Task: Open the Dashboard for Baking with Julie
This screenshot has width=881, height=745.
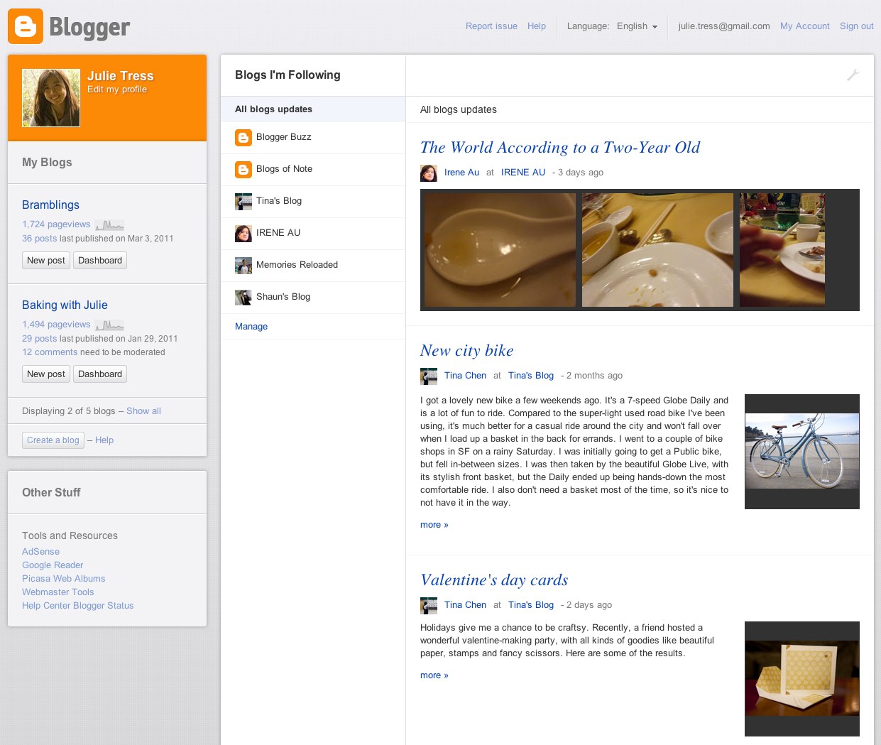Action: coord(99,374)
